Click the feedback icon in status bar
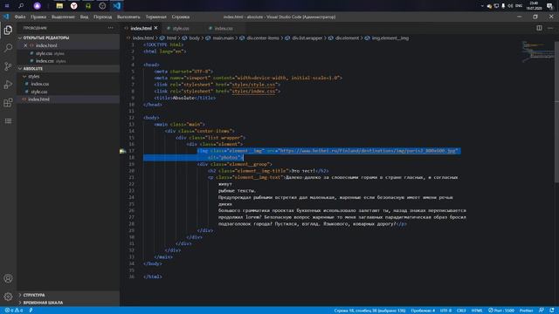 pyautogui.click(x=542, y=311)
